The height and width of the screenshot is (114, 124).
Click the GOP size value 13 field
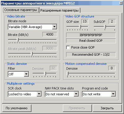click(x=85, y=21)
